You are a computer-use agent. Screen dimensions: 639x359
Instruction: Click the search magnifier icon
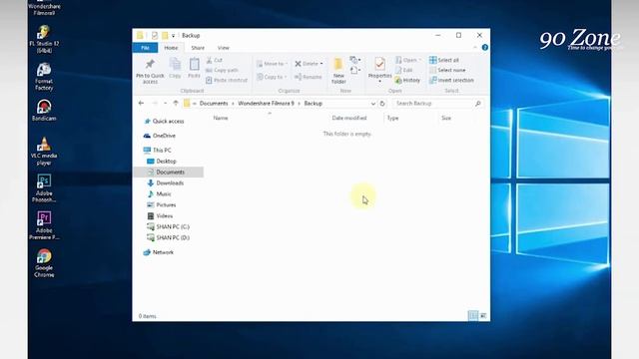tap(478, 104)
